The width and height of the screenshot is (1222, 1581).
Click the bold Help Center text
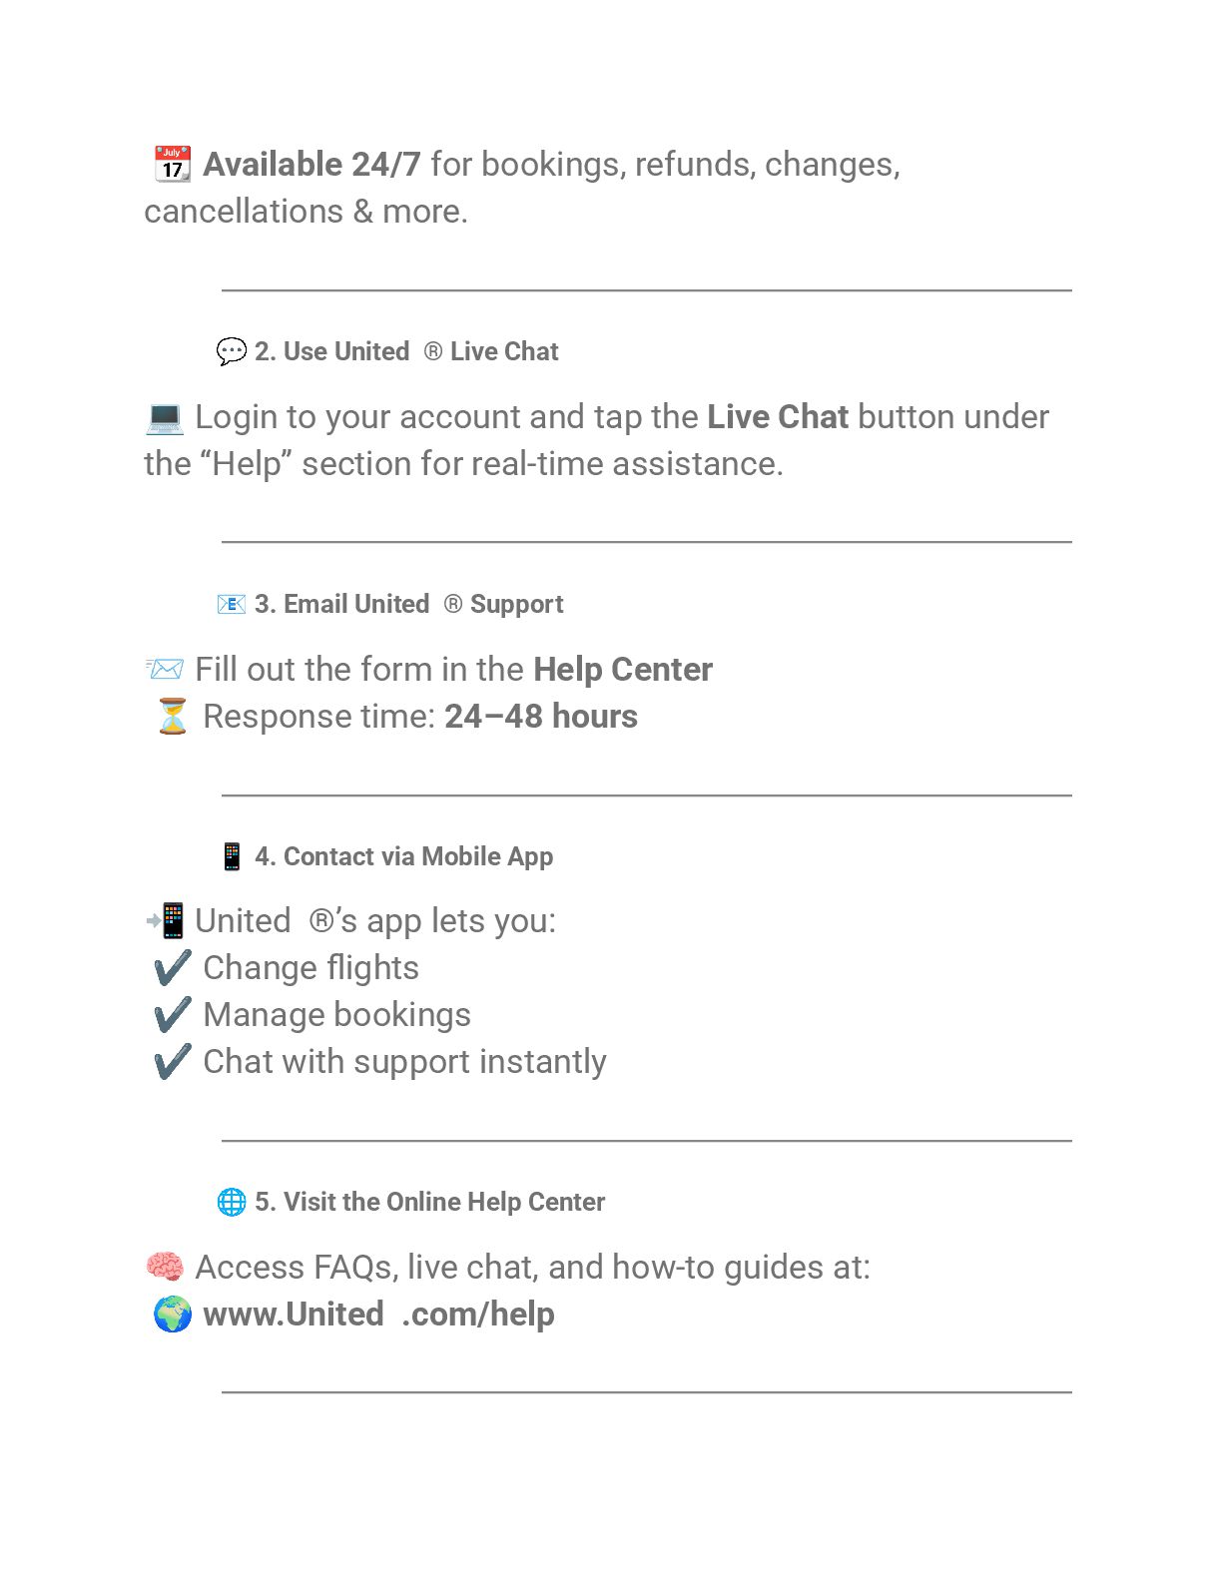pos(623,669)
